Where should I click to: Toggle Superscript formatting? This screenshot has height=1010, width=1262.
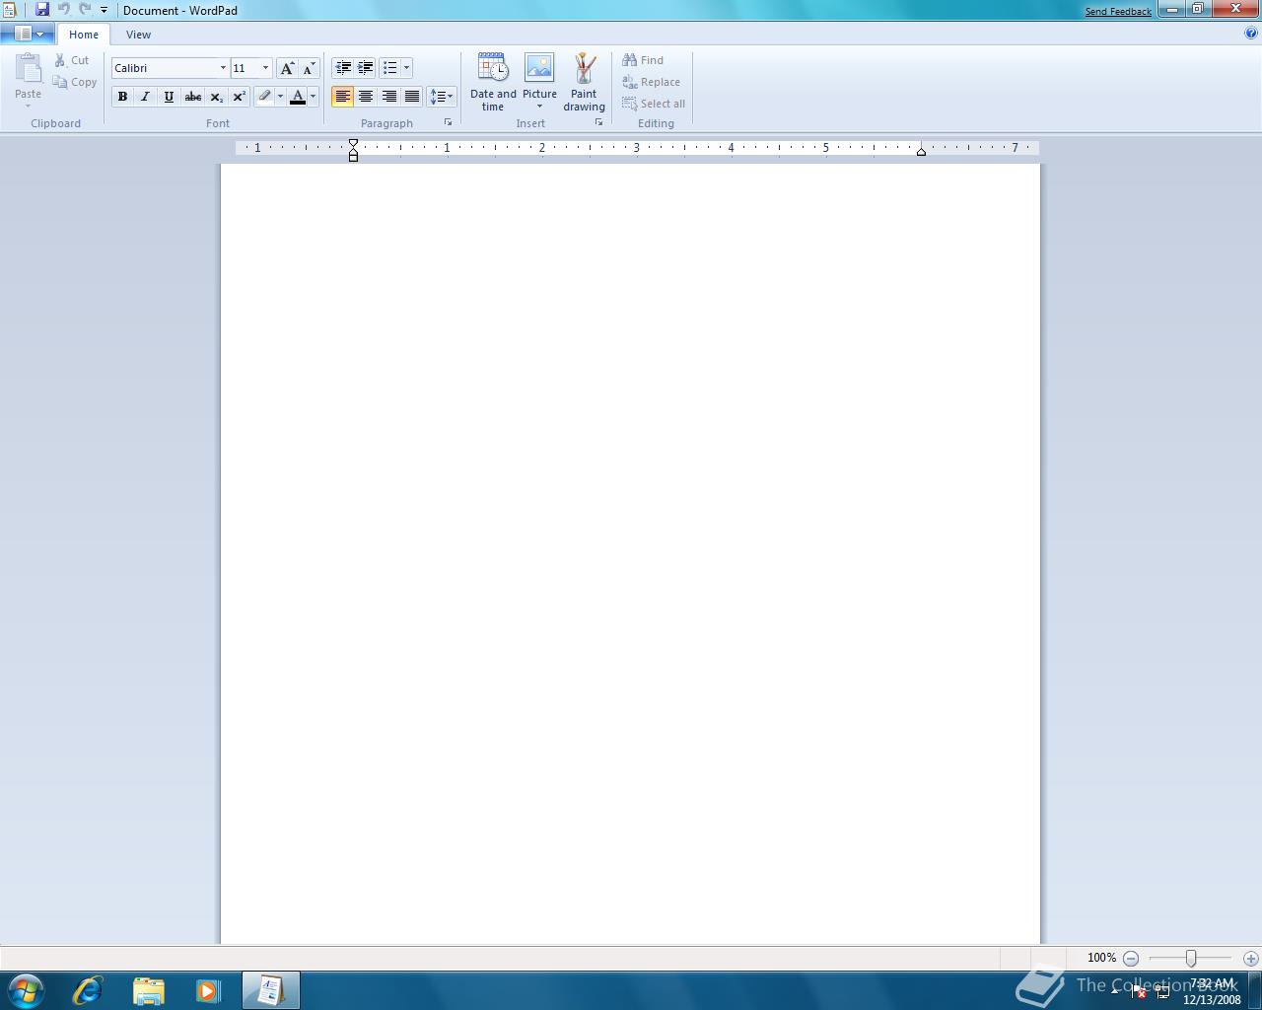coord(240,97)
